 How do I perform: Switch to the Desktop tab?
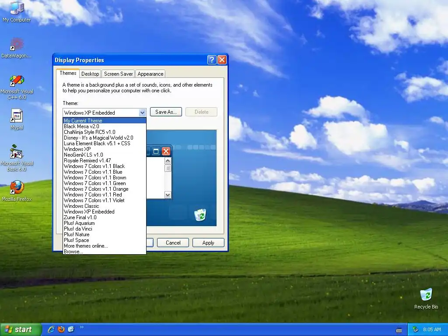pyautogui.click(x=90, y=73)
